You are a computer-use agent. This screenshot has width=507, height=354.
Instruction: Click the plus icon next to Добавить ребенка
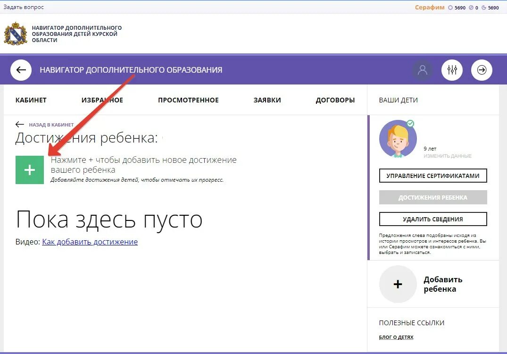point(398,284)
